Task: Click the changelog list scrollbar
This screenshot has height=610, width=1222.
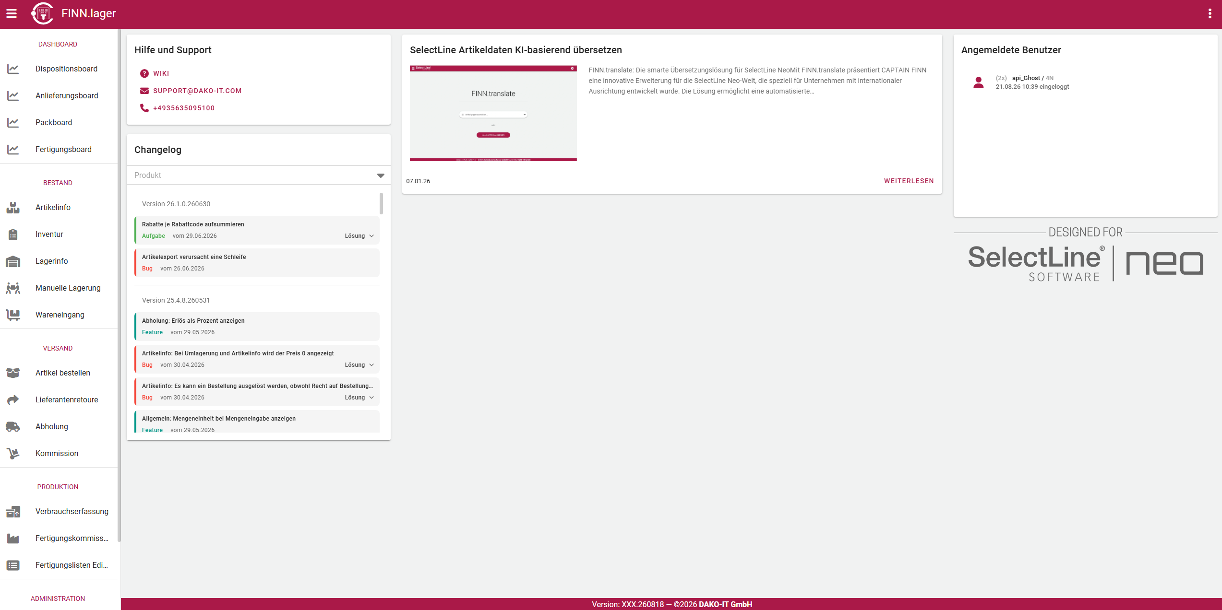Action: pos(382,203)
